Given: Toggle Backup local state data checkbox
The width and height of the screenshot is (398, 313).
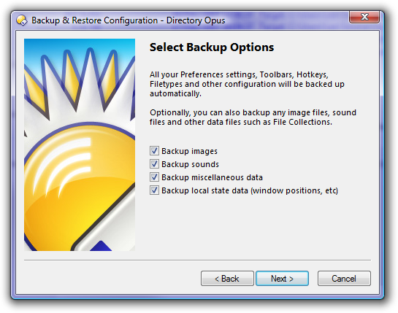Looking at the screenshot, I should (x=154, y=190).
